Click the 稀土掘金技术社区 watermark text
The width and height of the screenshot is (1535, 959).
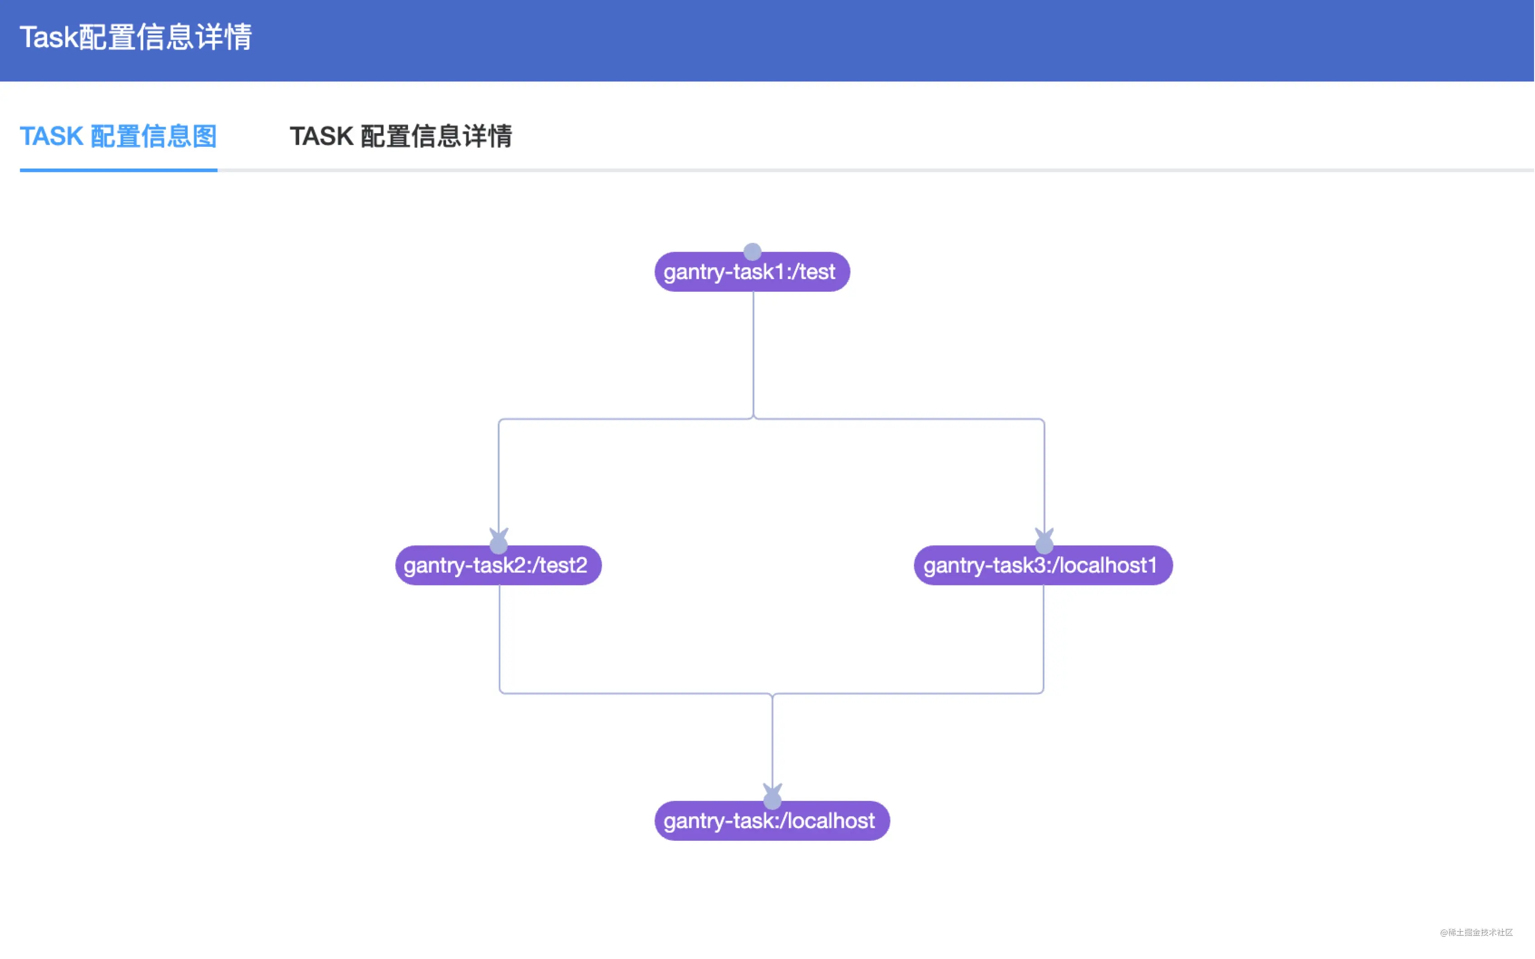[1477, 932]
